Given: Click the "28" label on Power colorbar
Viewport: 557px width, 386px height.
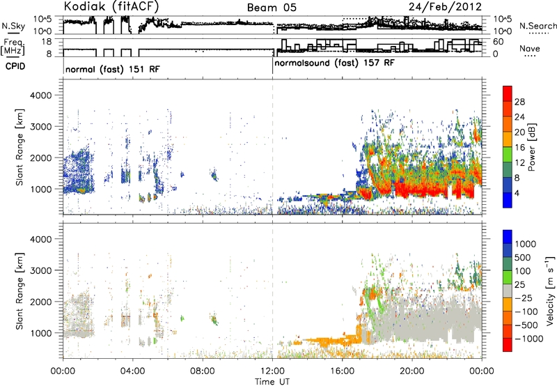Looking at the screenshot, I should tap(519, 102).
